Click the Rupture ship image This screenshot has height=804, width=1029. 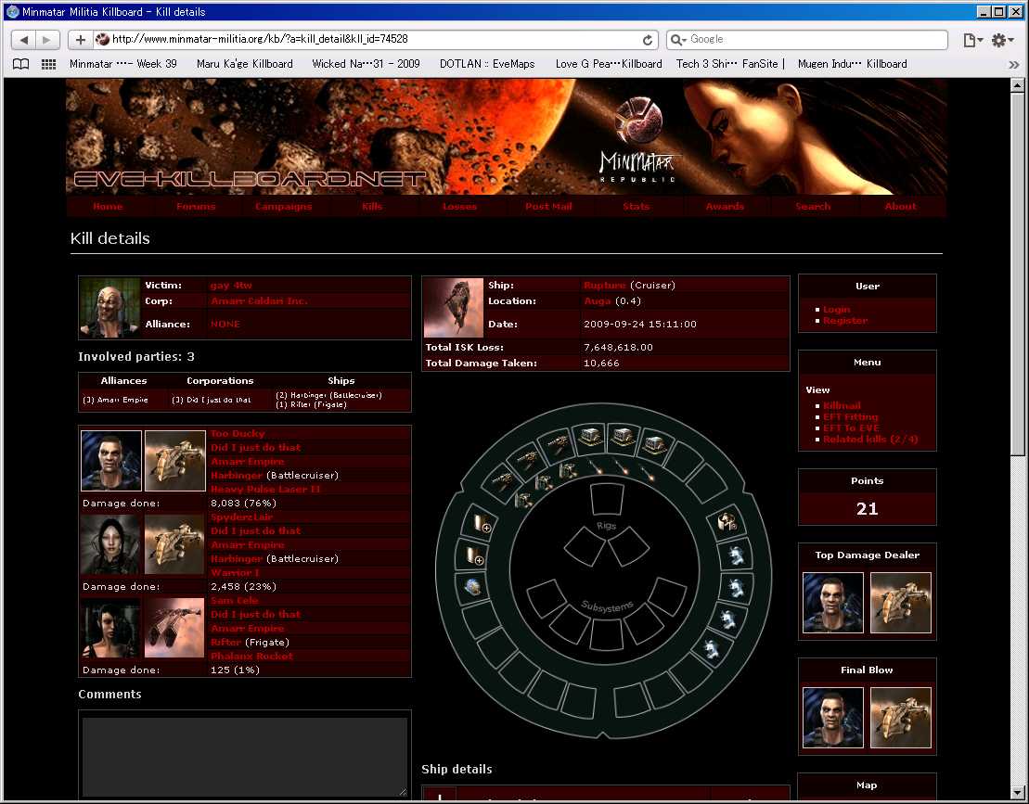point(454,308)
